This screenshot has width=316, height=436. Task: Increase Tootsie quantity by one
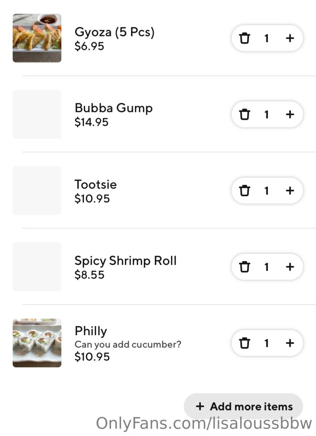click(x=290, y=191)
